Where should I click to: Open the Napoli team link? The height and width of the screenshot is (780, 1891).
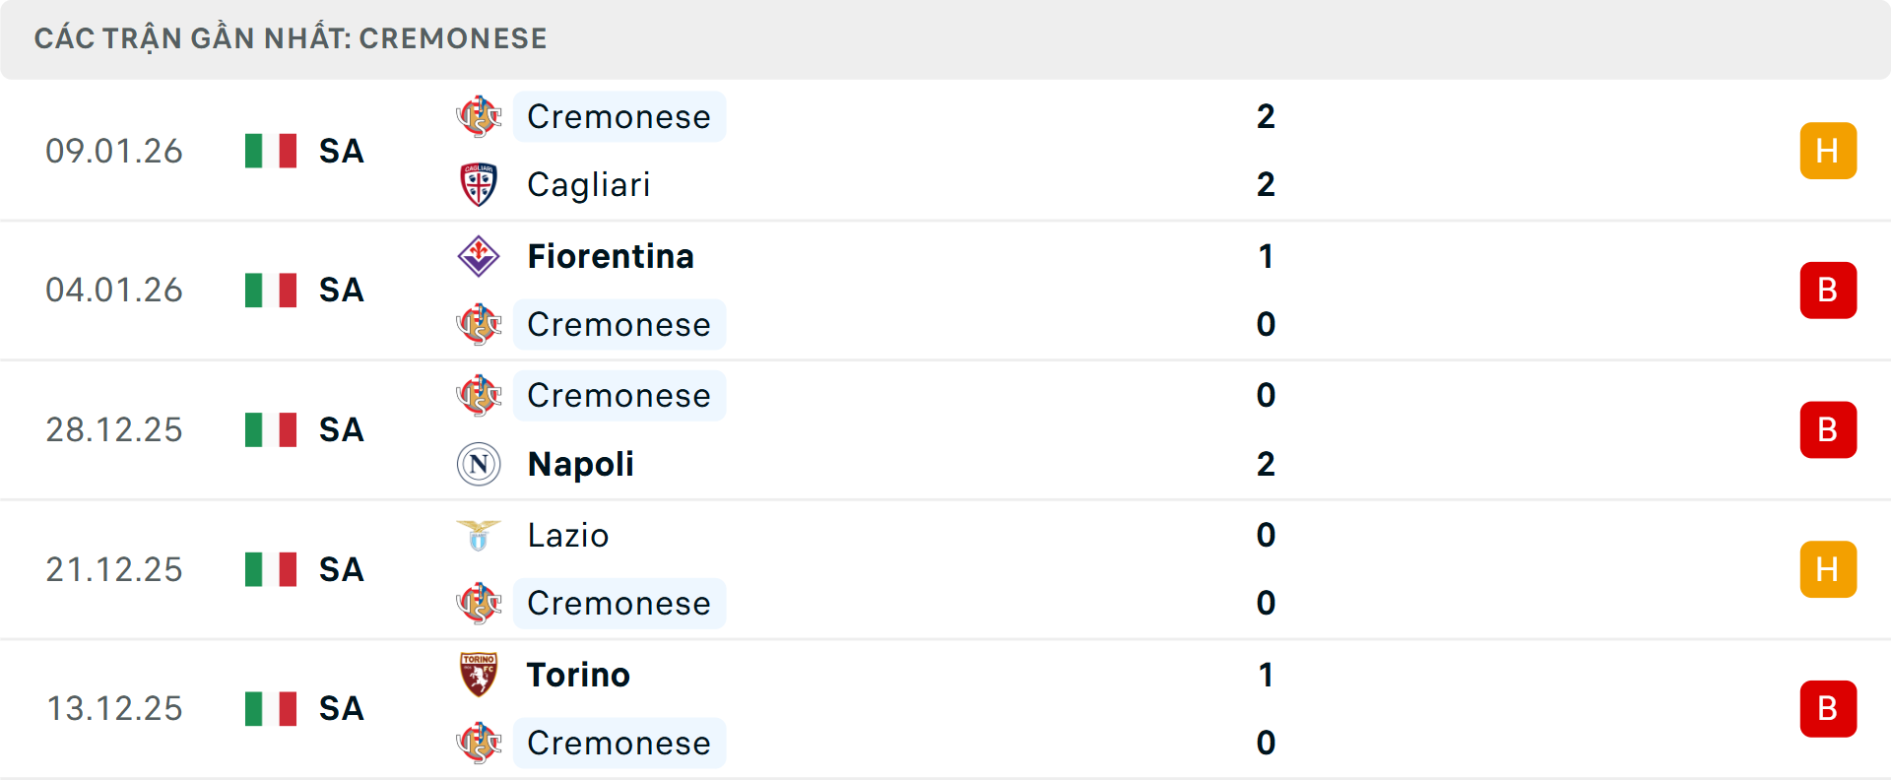(x=580, y=464)
